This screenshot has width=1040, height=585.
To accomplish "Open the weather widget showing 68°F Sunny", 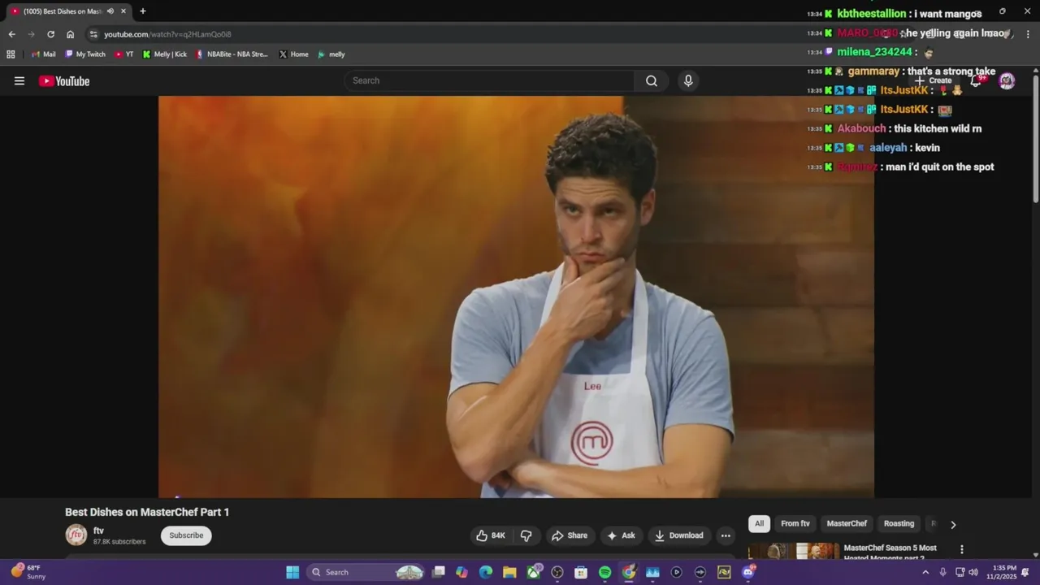I will coord(28,572).
